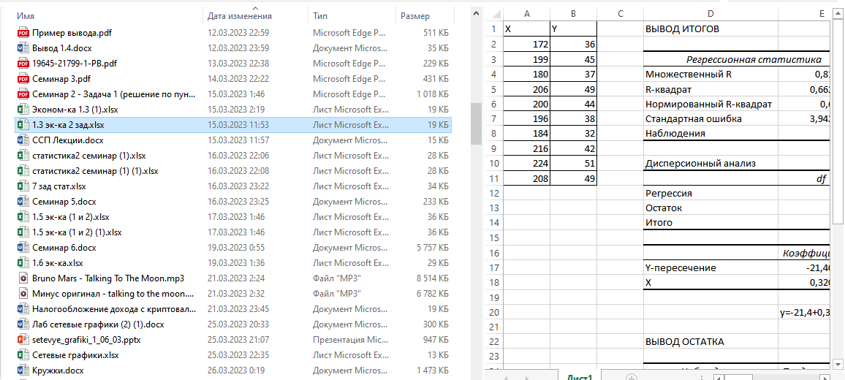This screenshot has width=845, height=380.
Task: Click the file list vertical scrollbar thumb
Action: [x=476, y=124]
